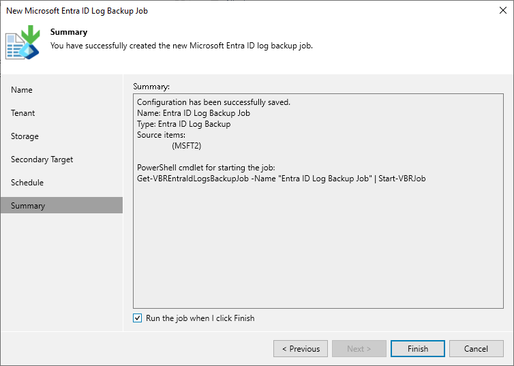Click the 'You have successfully created' description text
This screenshot has width=514, height=366.
click(181, 46)
